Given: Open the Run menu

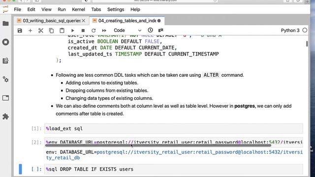Looking at the screenshot, I should pyautogui.click(x=62, y=9).
